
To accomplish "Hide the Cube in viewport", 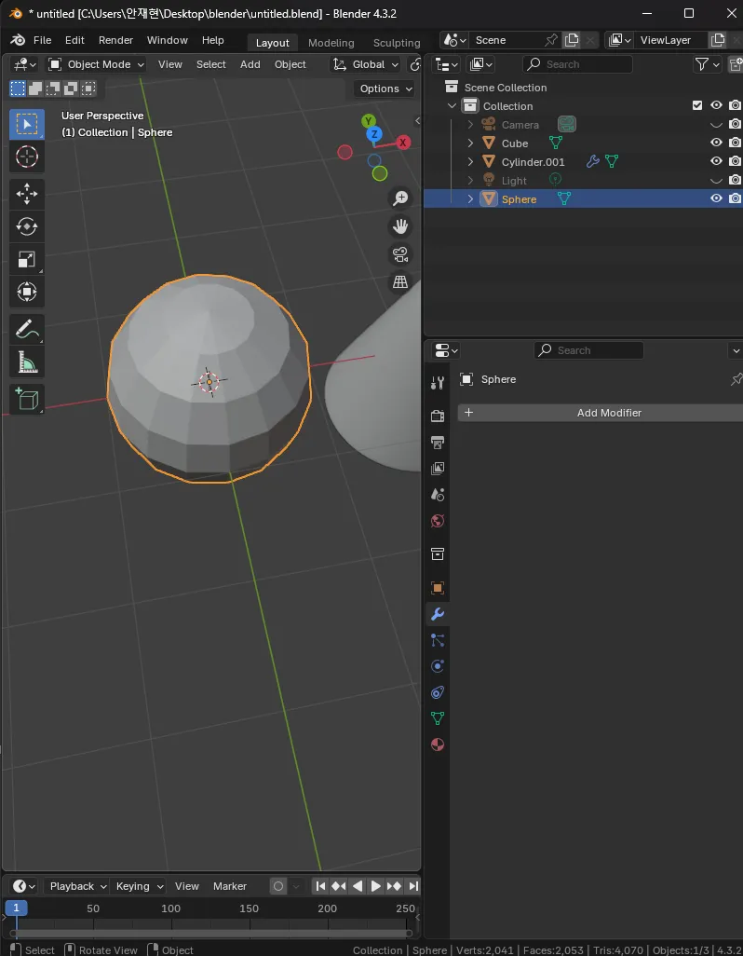I will tap(716, 143).
